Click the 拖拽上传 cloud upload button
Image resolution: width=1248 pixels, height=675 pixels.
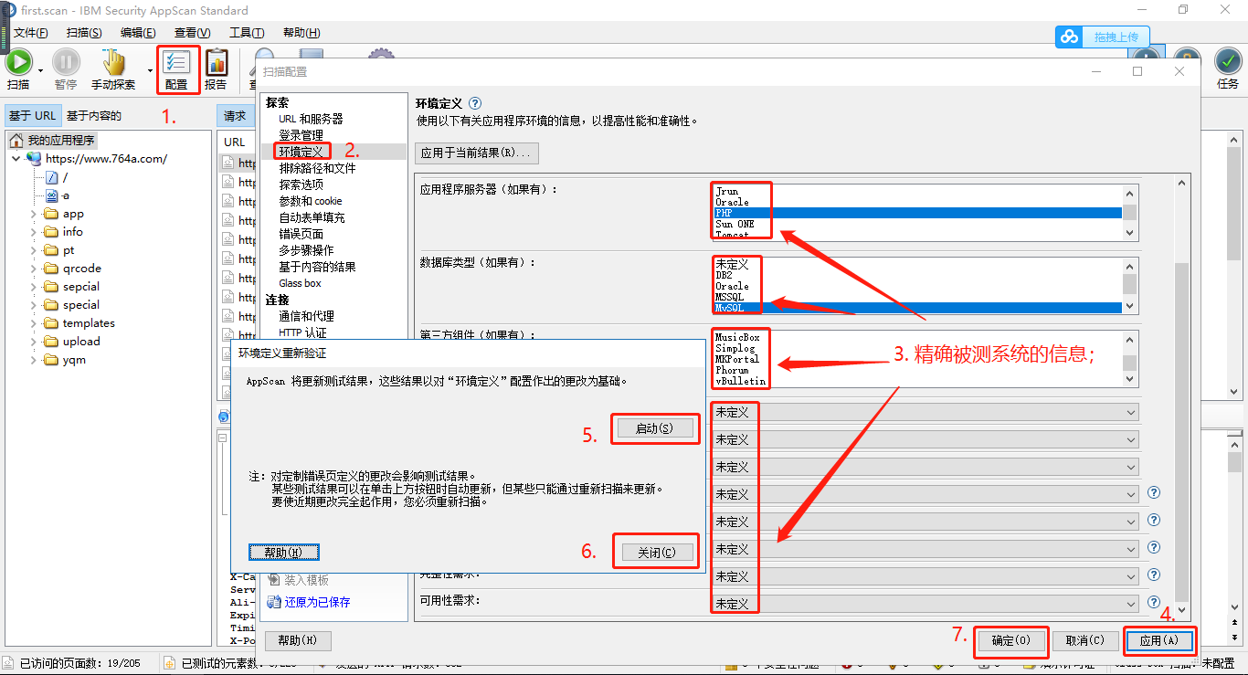pyautogui.click(x=1102, y=37)
